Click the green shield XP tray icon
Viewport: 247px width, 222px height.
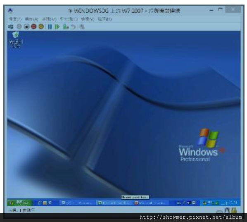pos(217,203)
